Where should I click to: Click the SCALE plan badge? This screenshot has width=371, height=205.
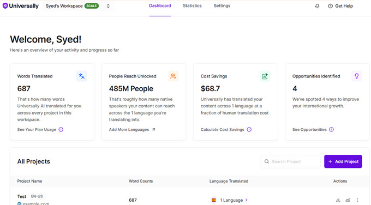[92, 6]
